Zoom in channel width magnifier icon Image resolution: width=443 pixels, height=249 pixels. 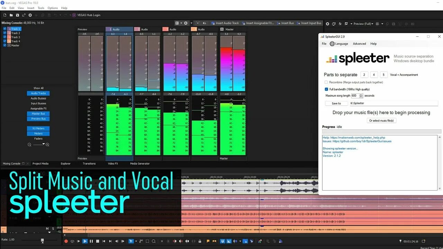click(x=47, y=145)
